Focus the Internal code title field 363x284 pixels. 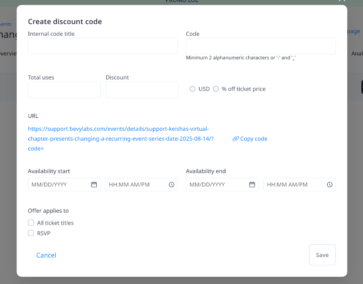(x=103, y=46)
